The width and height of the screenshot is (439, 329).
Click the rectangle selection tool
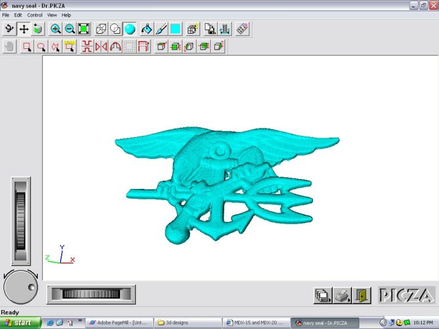click(x=26, y=46)
